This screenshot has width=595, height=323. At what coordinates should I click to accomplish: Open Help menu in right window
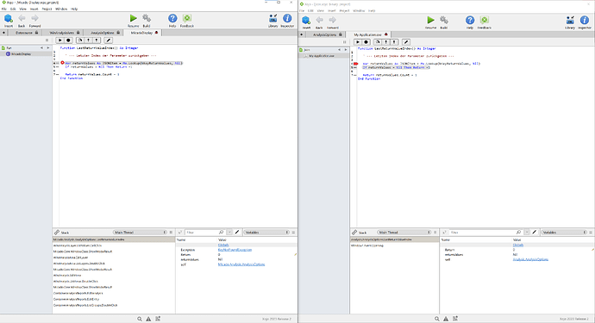[372, 10]
